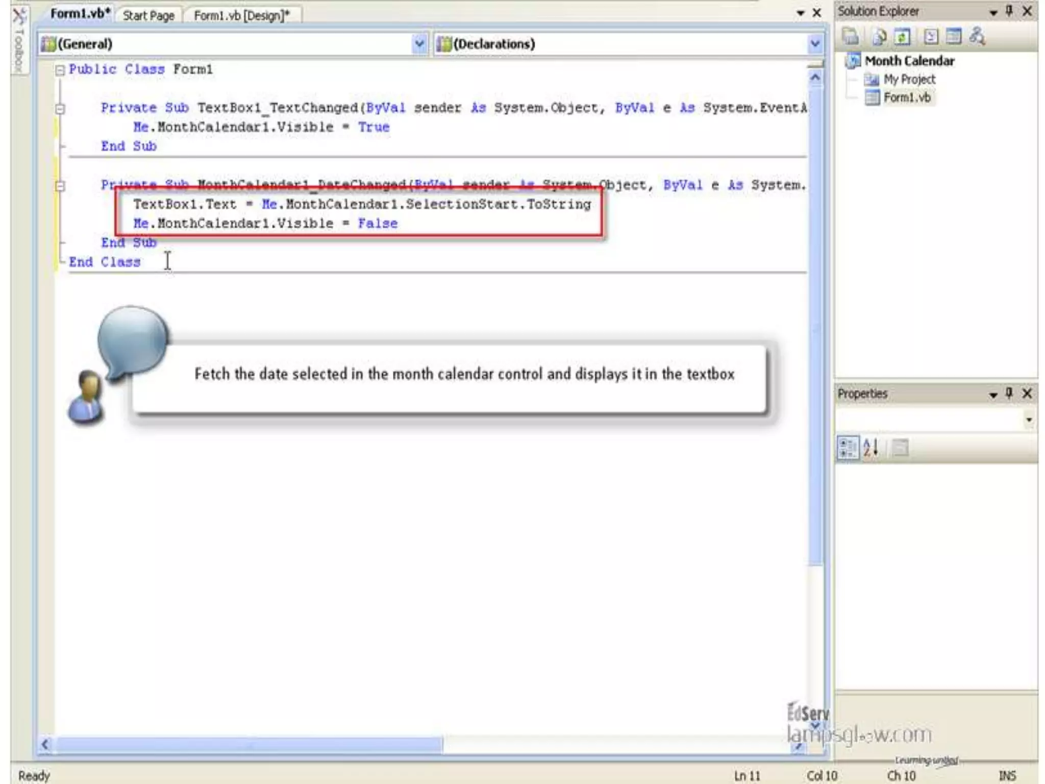Switch to the Form1.vb* code tab
The width and height of the screenshot is (1045, 784).
[x=80, y=14]
